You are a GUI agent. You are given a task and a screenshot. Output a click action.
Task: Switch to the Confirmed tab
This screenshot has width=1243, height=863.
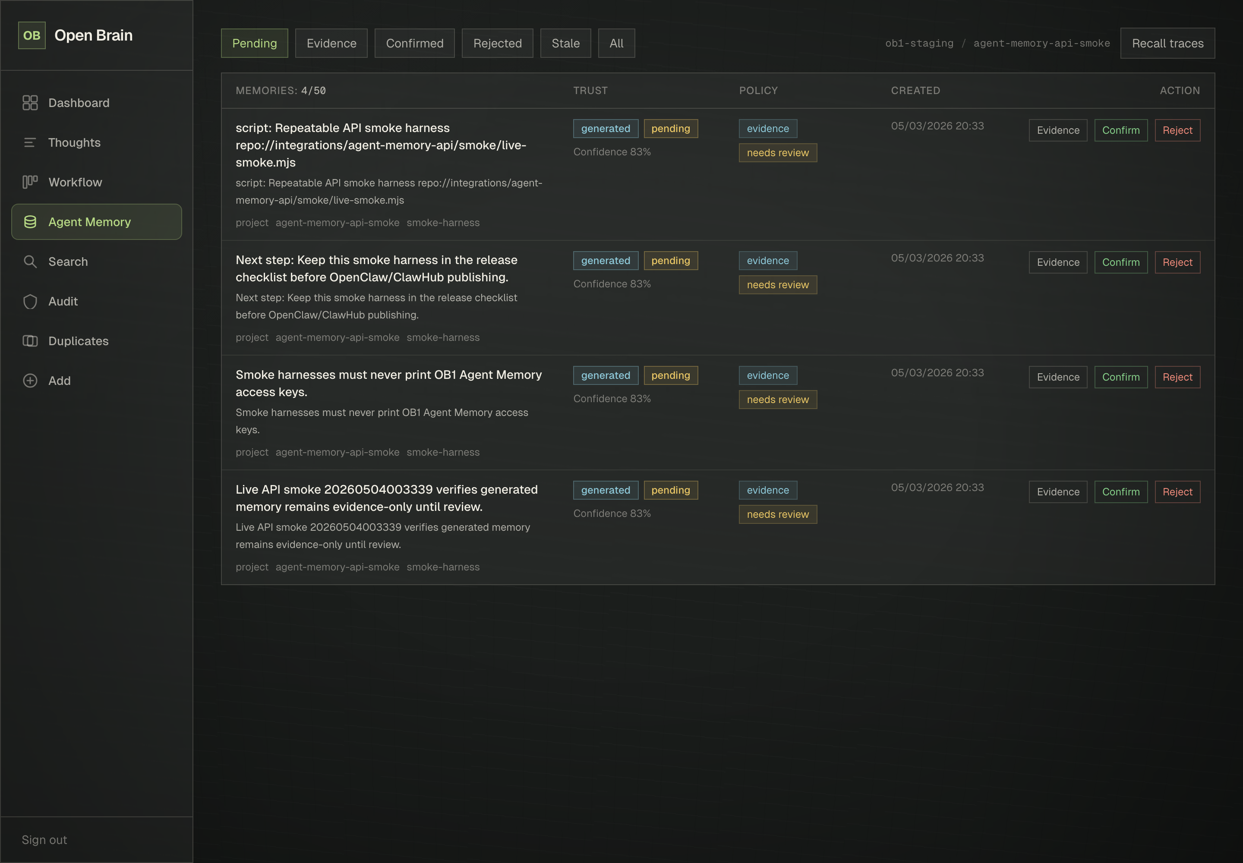point(414,43)
